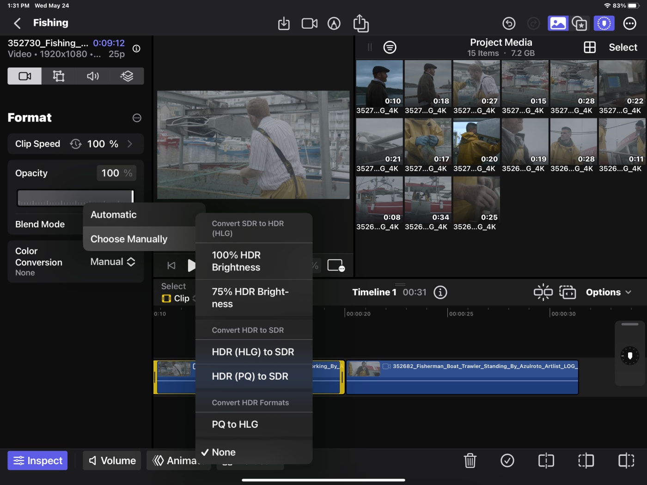Tap the jog wheel control
This screenshot has height=485, width=647.
coord(629,356)
